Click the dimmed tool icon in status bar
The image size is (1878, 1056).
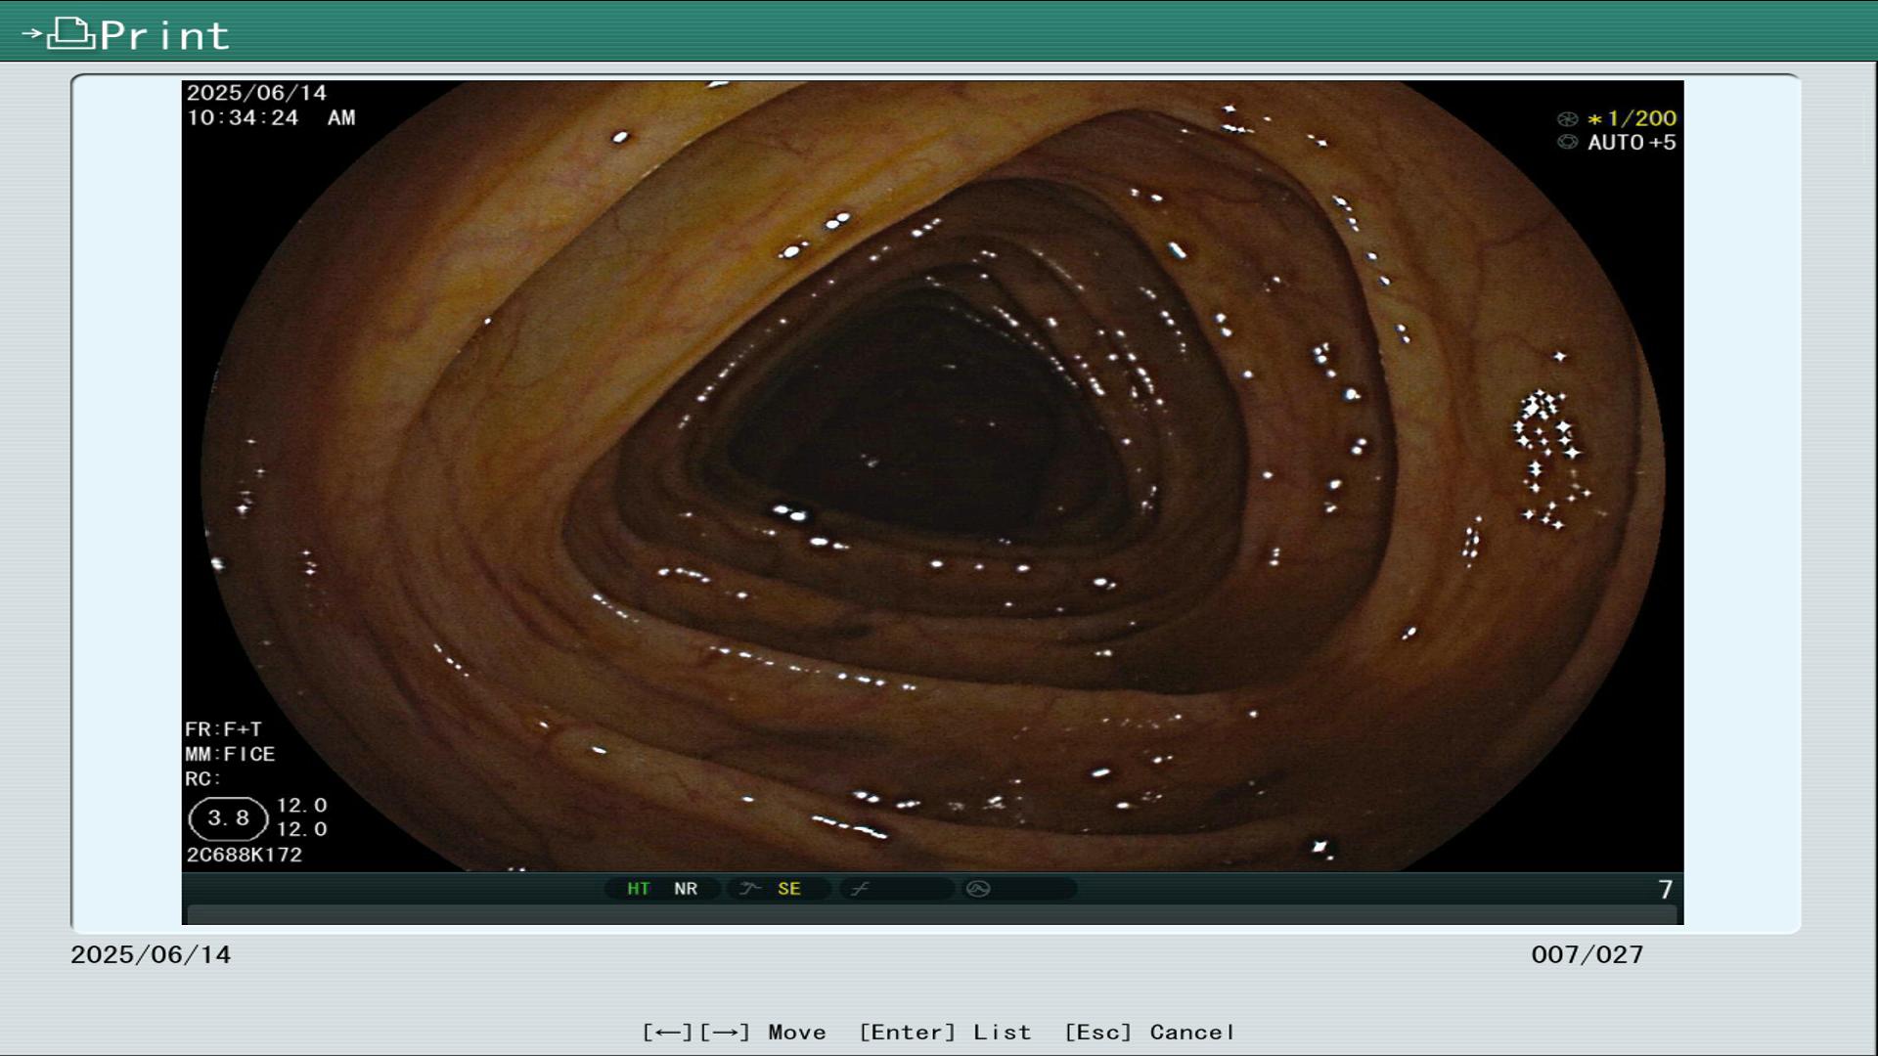pyautogui.click(x=860, y=889)
